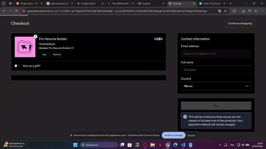Screen dimensions: 266x149
Task: Open the Windows Start menu
Action: 75,145
